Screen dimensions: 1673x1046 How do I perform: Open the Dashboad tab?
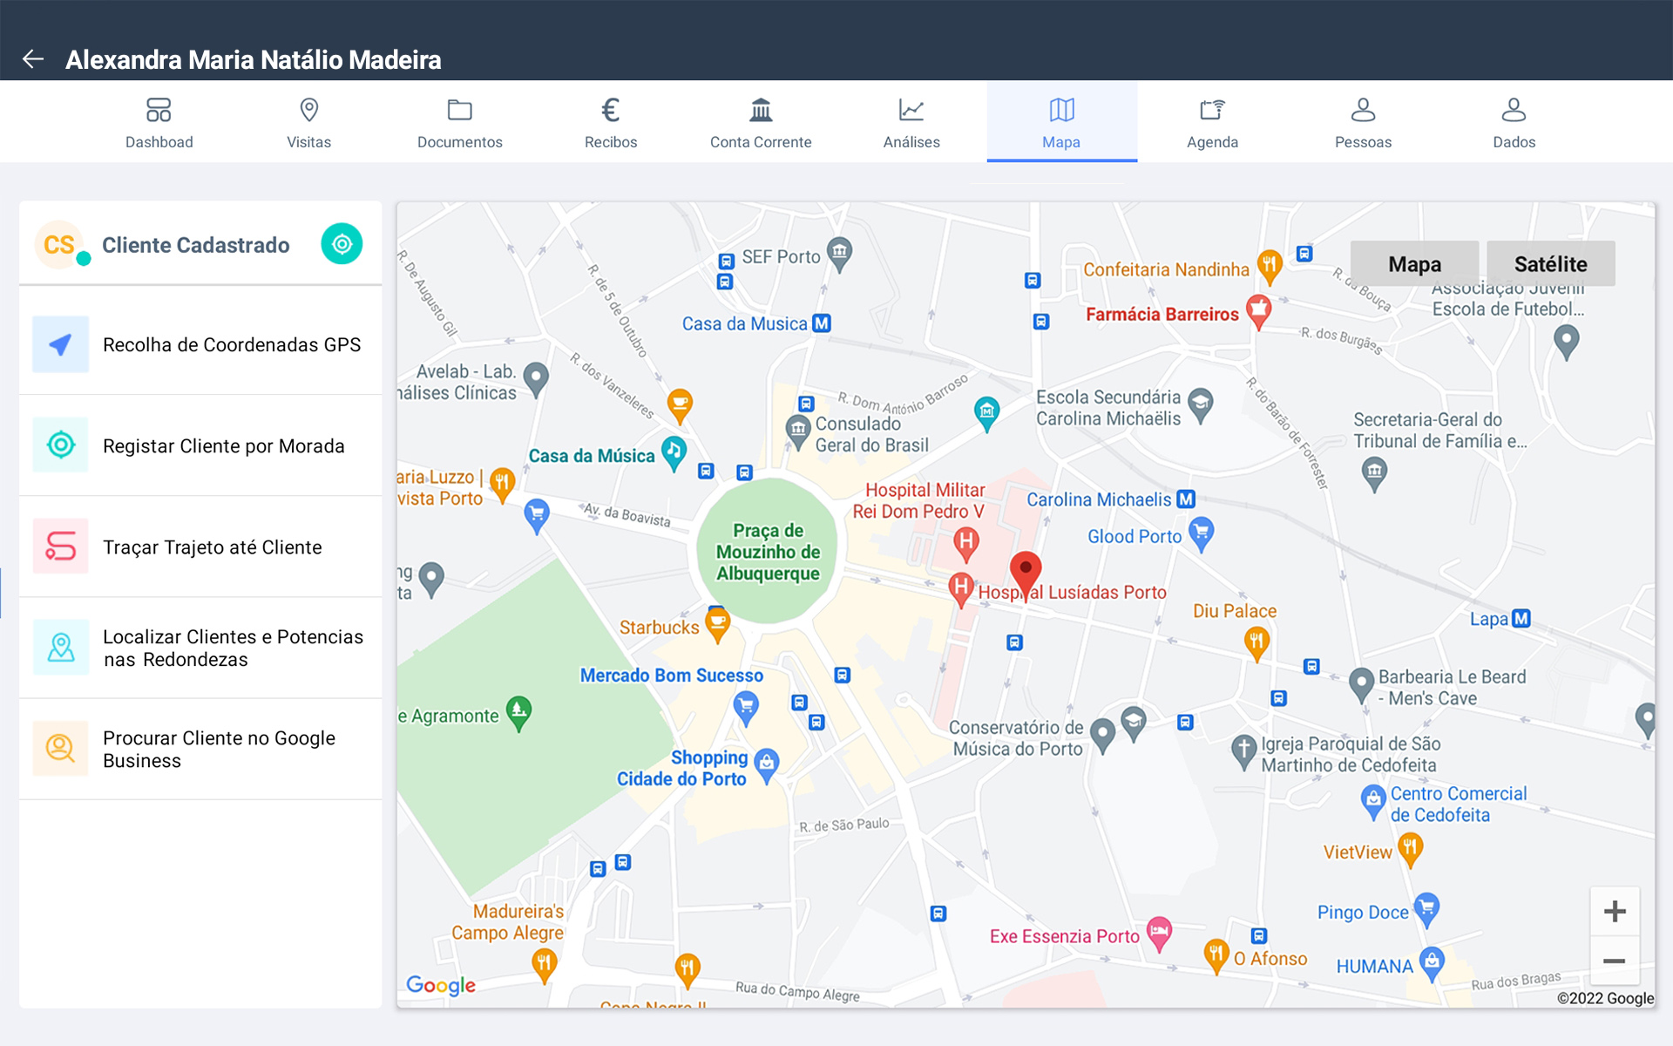[x=159, y=122]
